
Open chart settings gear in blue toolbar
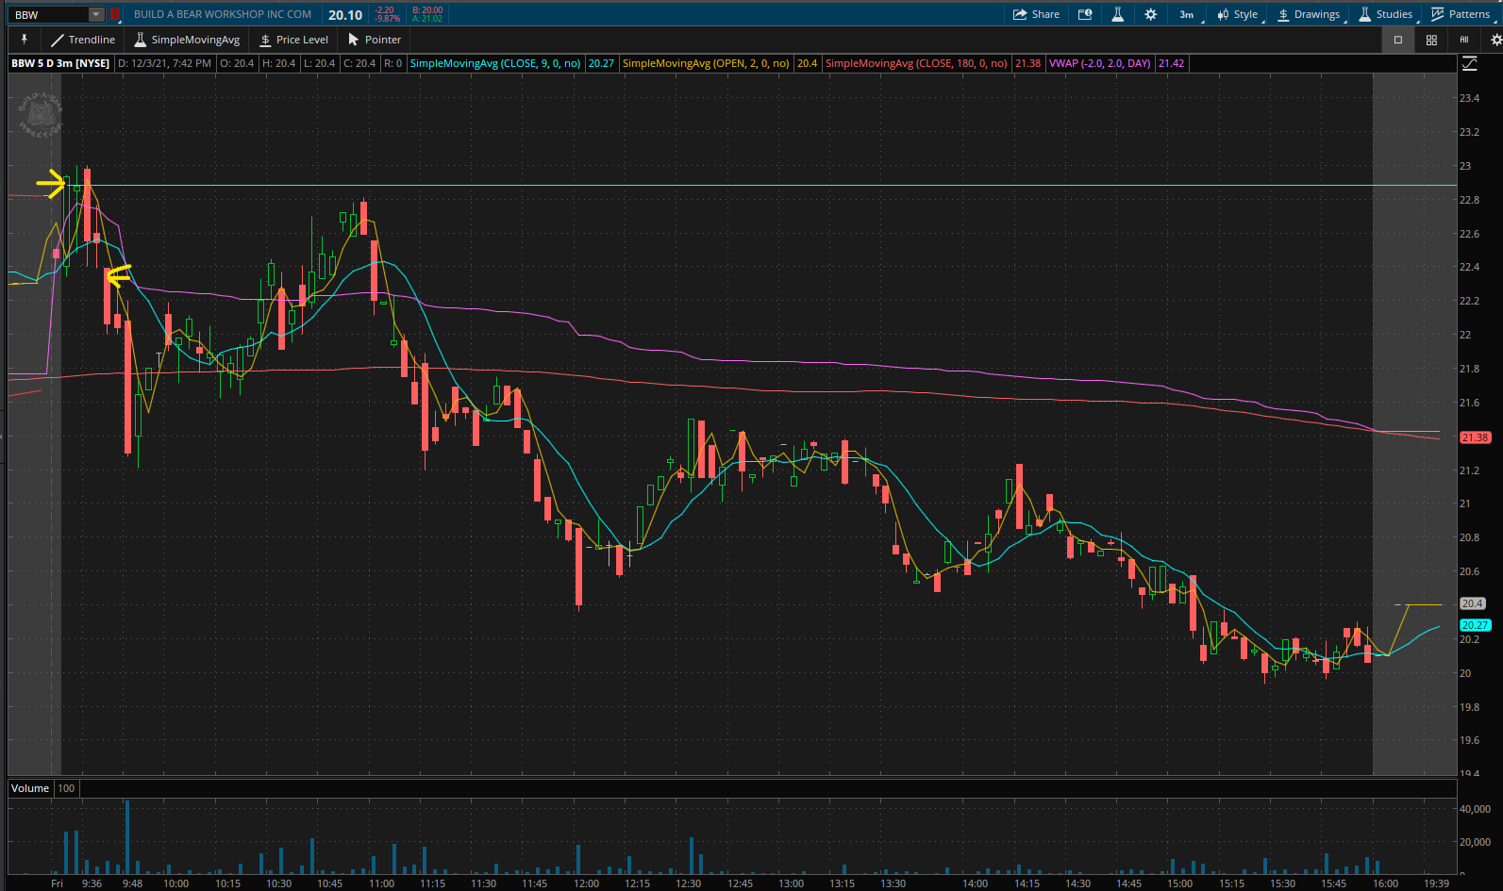1150,14
